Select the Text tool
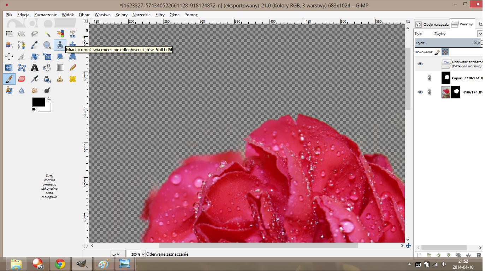Screen dimensions: 485x274 [35, 67]
